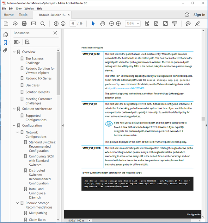Select the Reduxio-Solution document tab

52,15
